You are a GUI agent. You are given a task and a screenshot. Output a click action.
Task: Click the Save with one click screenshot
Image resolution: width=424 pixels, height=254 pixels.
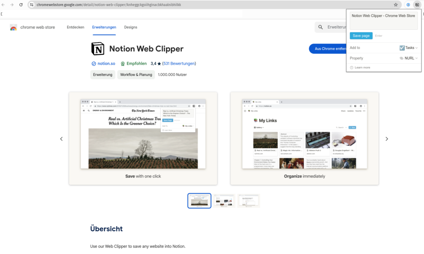coord(143,138)
